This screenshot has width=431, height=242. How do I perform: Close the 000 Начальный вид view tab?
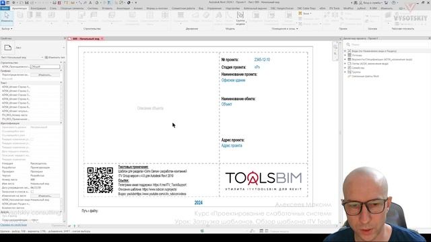pos(102,39)
